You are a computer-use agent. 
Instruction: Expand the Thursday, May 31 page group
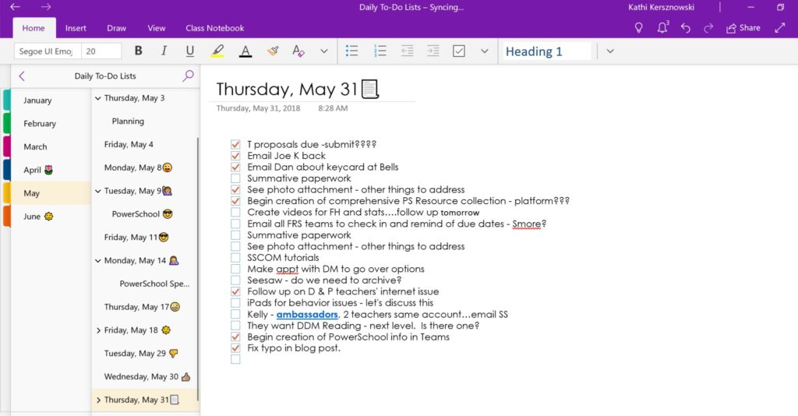(x=98, y=400)
